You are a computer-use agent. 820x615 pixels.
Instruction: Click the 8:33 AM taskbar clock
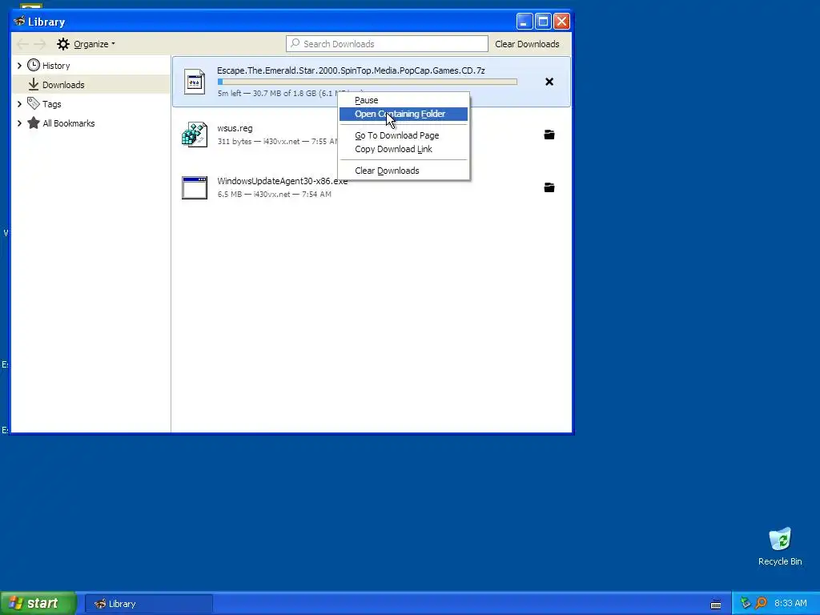pyautogui.click(x=790, y=604)
